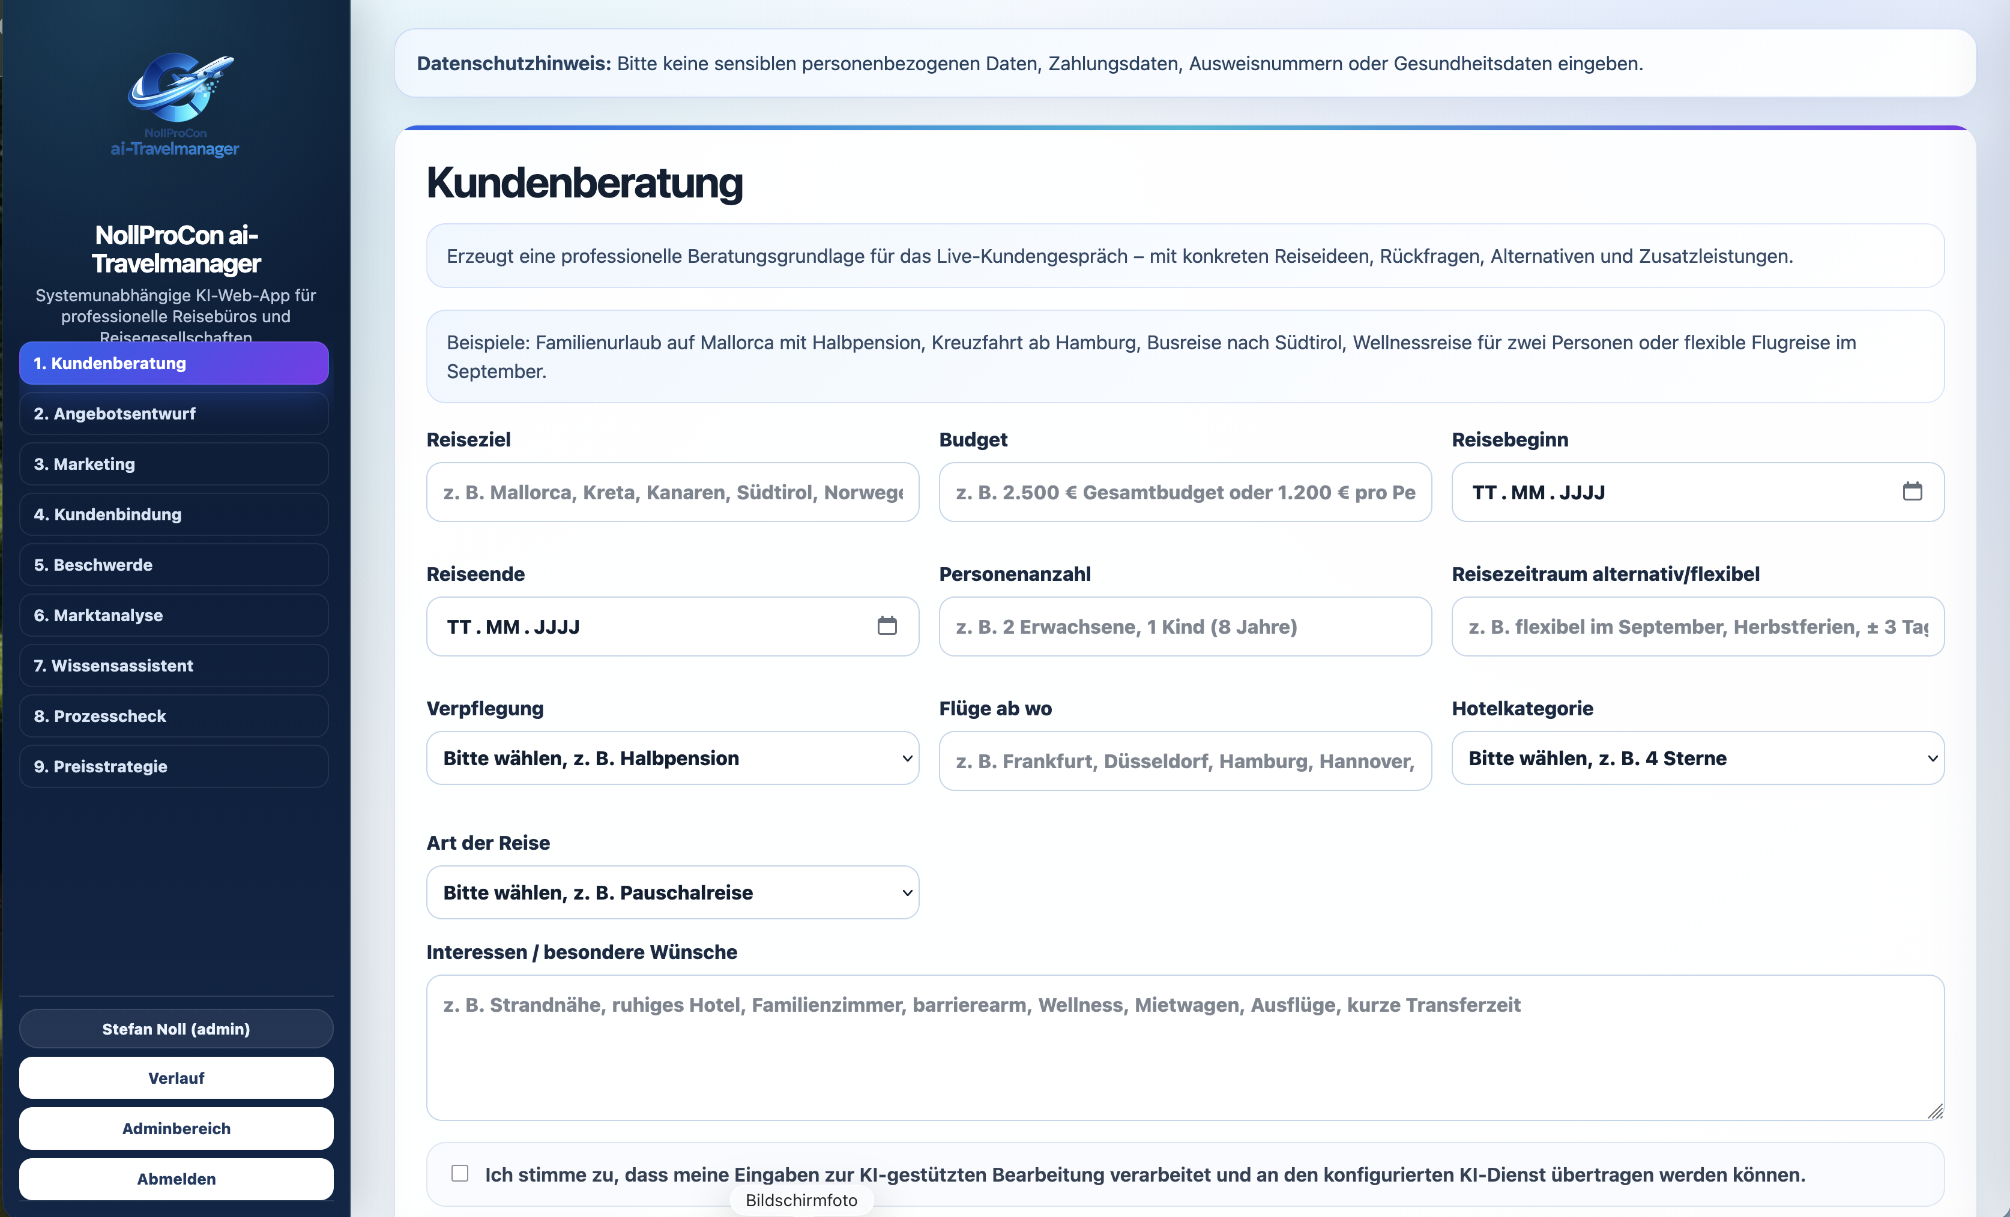Go to 9. Preisstrategie
The width and height of the screenshot is (2010, 1217).
click(x=174, y=767)
